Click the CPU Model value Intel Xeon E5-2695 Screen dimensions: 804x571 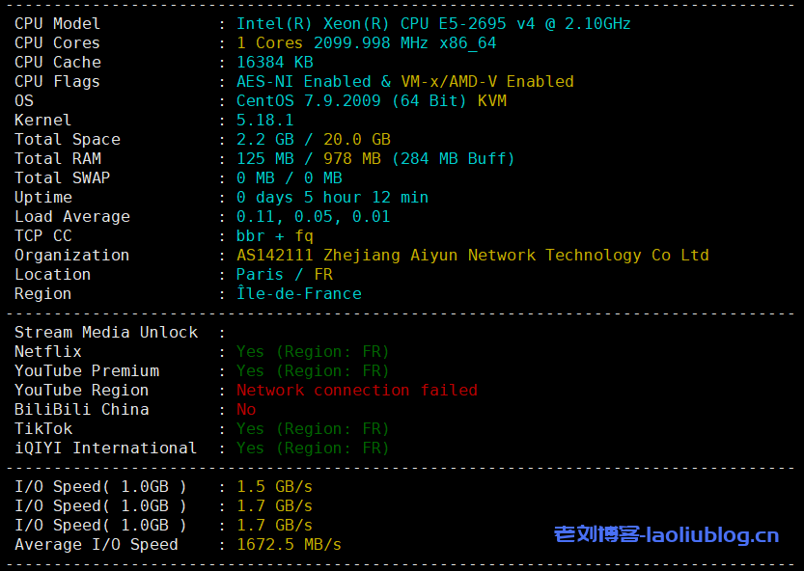[433, 23]
